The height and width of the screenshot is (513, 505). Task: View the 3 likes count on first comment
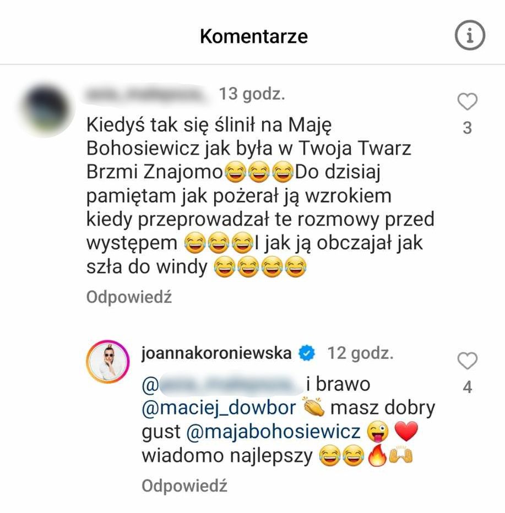click(x=468, y=128)
